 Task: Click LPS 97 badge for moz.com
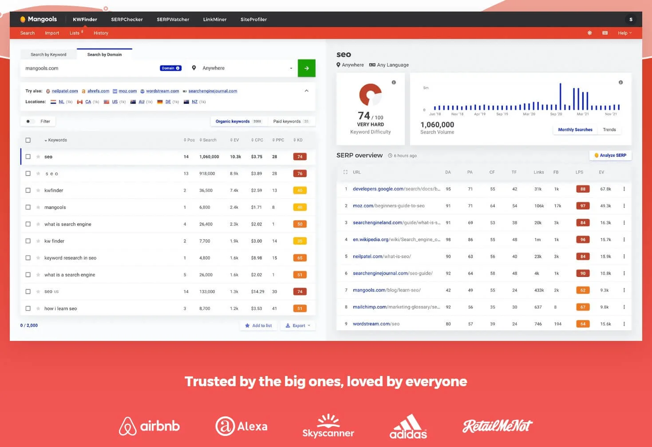[583, 206]
